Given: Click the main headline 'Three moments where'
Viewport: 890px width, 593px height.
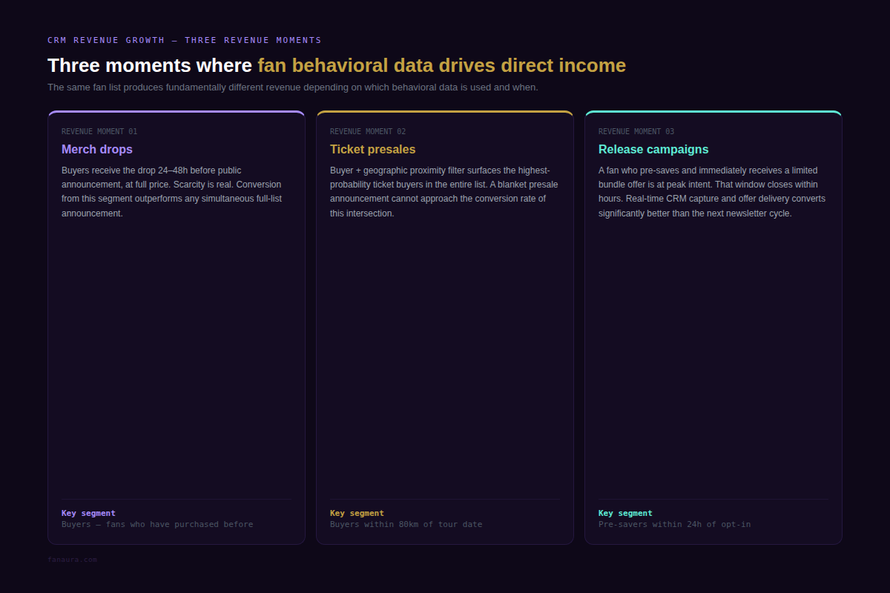Looking at the screenshot, I should tap(150, 65).
